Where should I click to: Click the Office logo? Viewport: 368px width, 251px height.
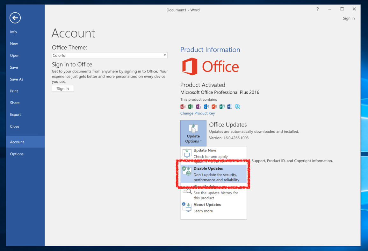tap(211, 66)
